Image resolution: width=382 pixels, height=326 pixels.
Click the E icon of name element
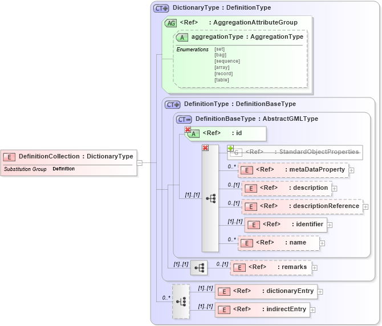[246, 243]
